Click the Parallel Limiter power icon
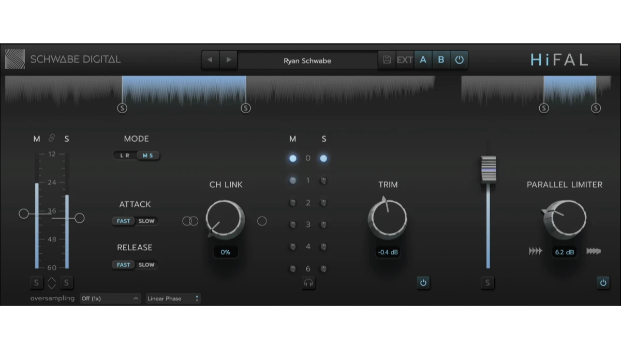The width and height of the screenshot is (621, 349). click(x=603, y=283)
